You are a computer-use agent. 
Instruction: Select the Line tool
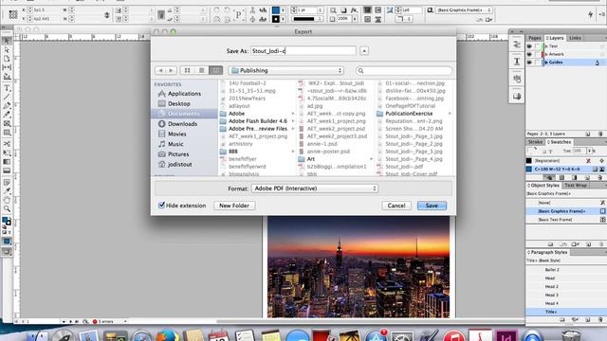pyautogui.click(x=7, y=97)
